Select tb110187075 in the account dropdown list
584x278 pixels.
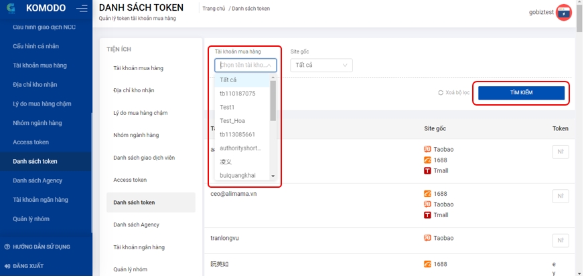click(x=238, y=94)
